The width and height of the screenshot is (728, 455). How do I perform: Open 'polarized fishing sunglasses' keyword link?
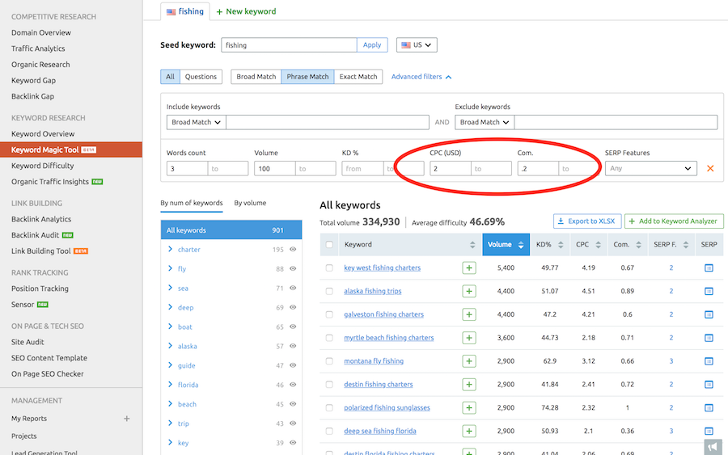pyautogui.click(x=387, y=407)
